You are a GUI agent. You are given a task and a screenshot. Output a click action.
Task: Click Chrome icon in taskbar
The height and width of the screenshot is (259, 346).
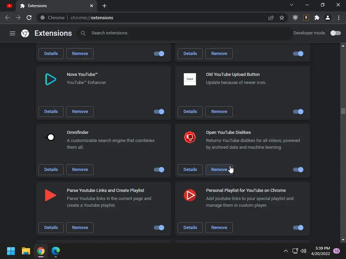(x=41, y=251)
